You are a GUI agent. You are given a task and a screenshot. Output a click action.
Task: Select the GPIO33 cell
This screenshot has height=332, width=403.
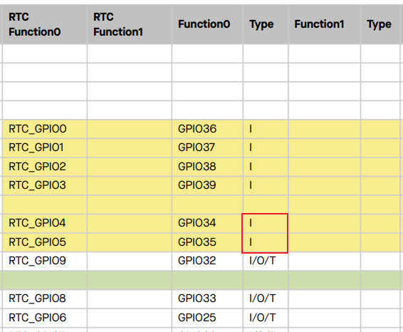coord(207,299)
